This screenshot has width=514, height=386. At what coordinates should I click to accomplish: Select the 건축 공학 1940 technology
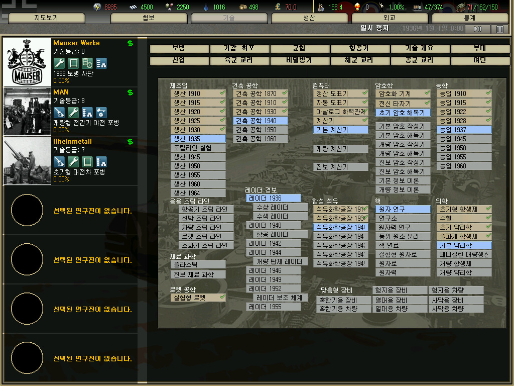click(x=261, y=121)
